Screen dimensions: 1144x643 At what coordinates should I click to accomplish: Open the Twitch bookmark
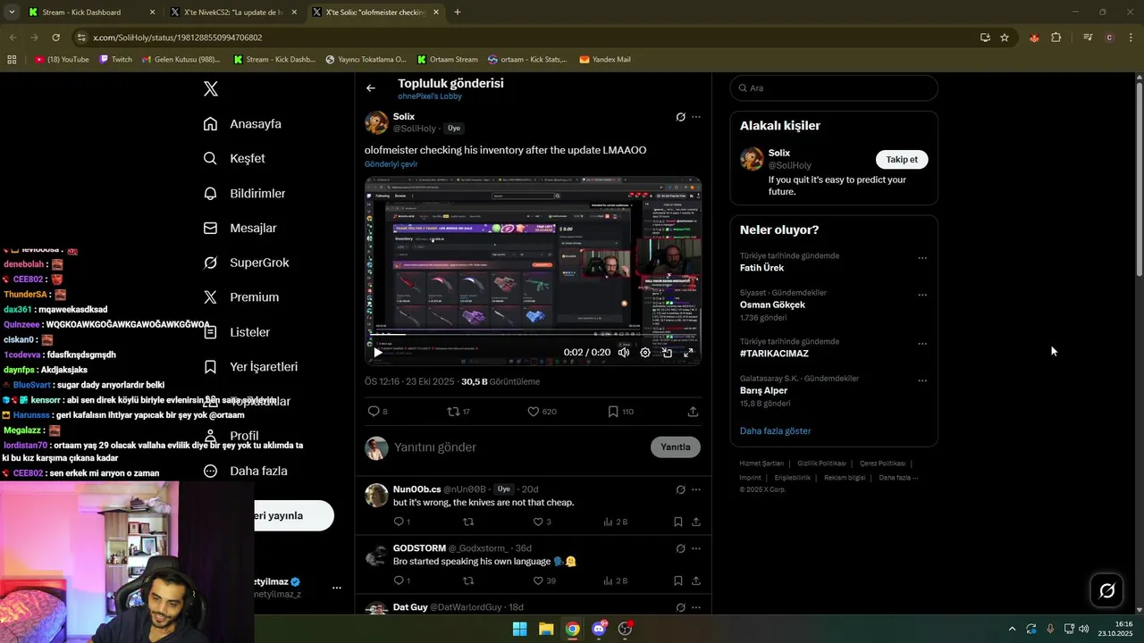pos(115,60)
